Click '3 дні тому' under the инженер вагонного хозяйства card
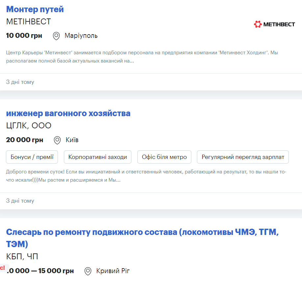 (20, 201)
